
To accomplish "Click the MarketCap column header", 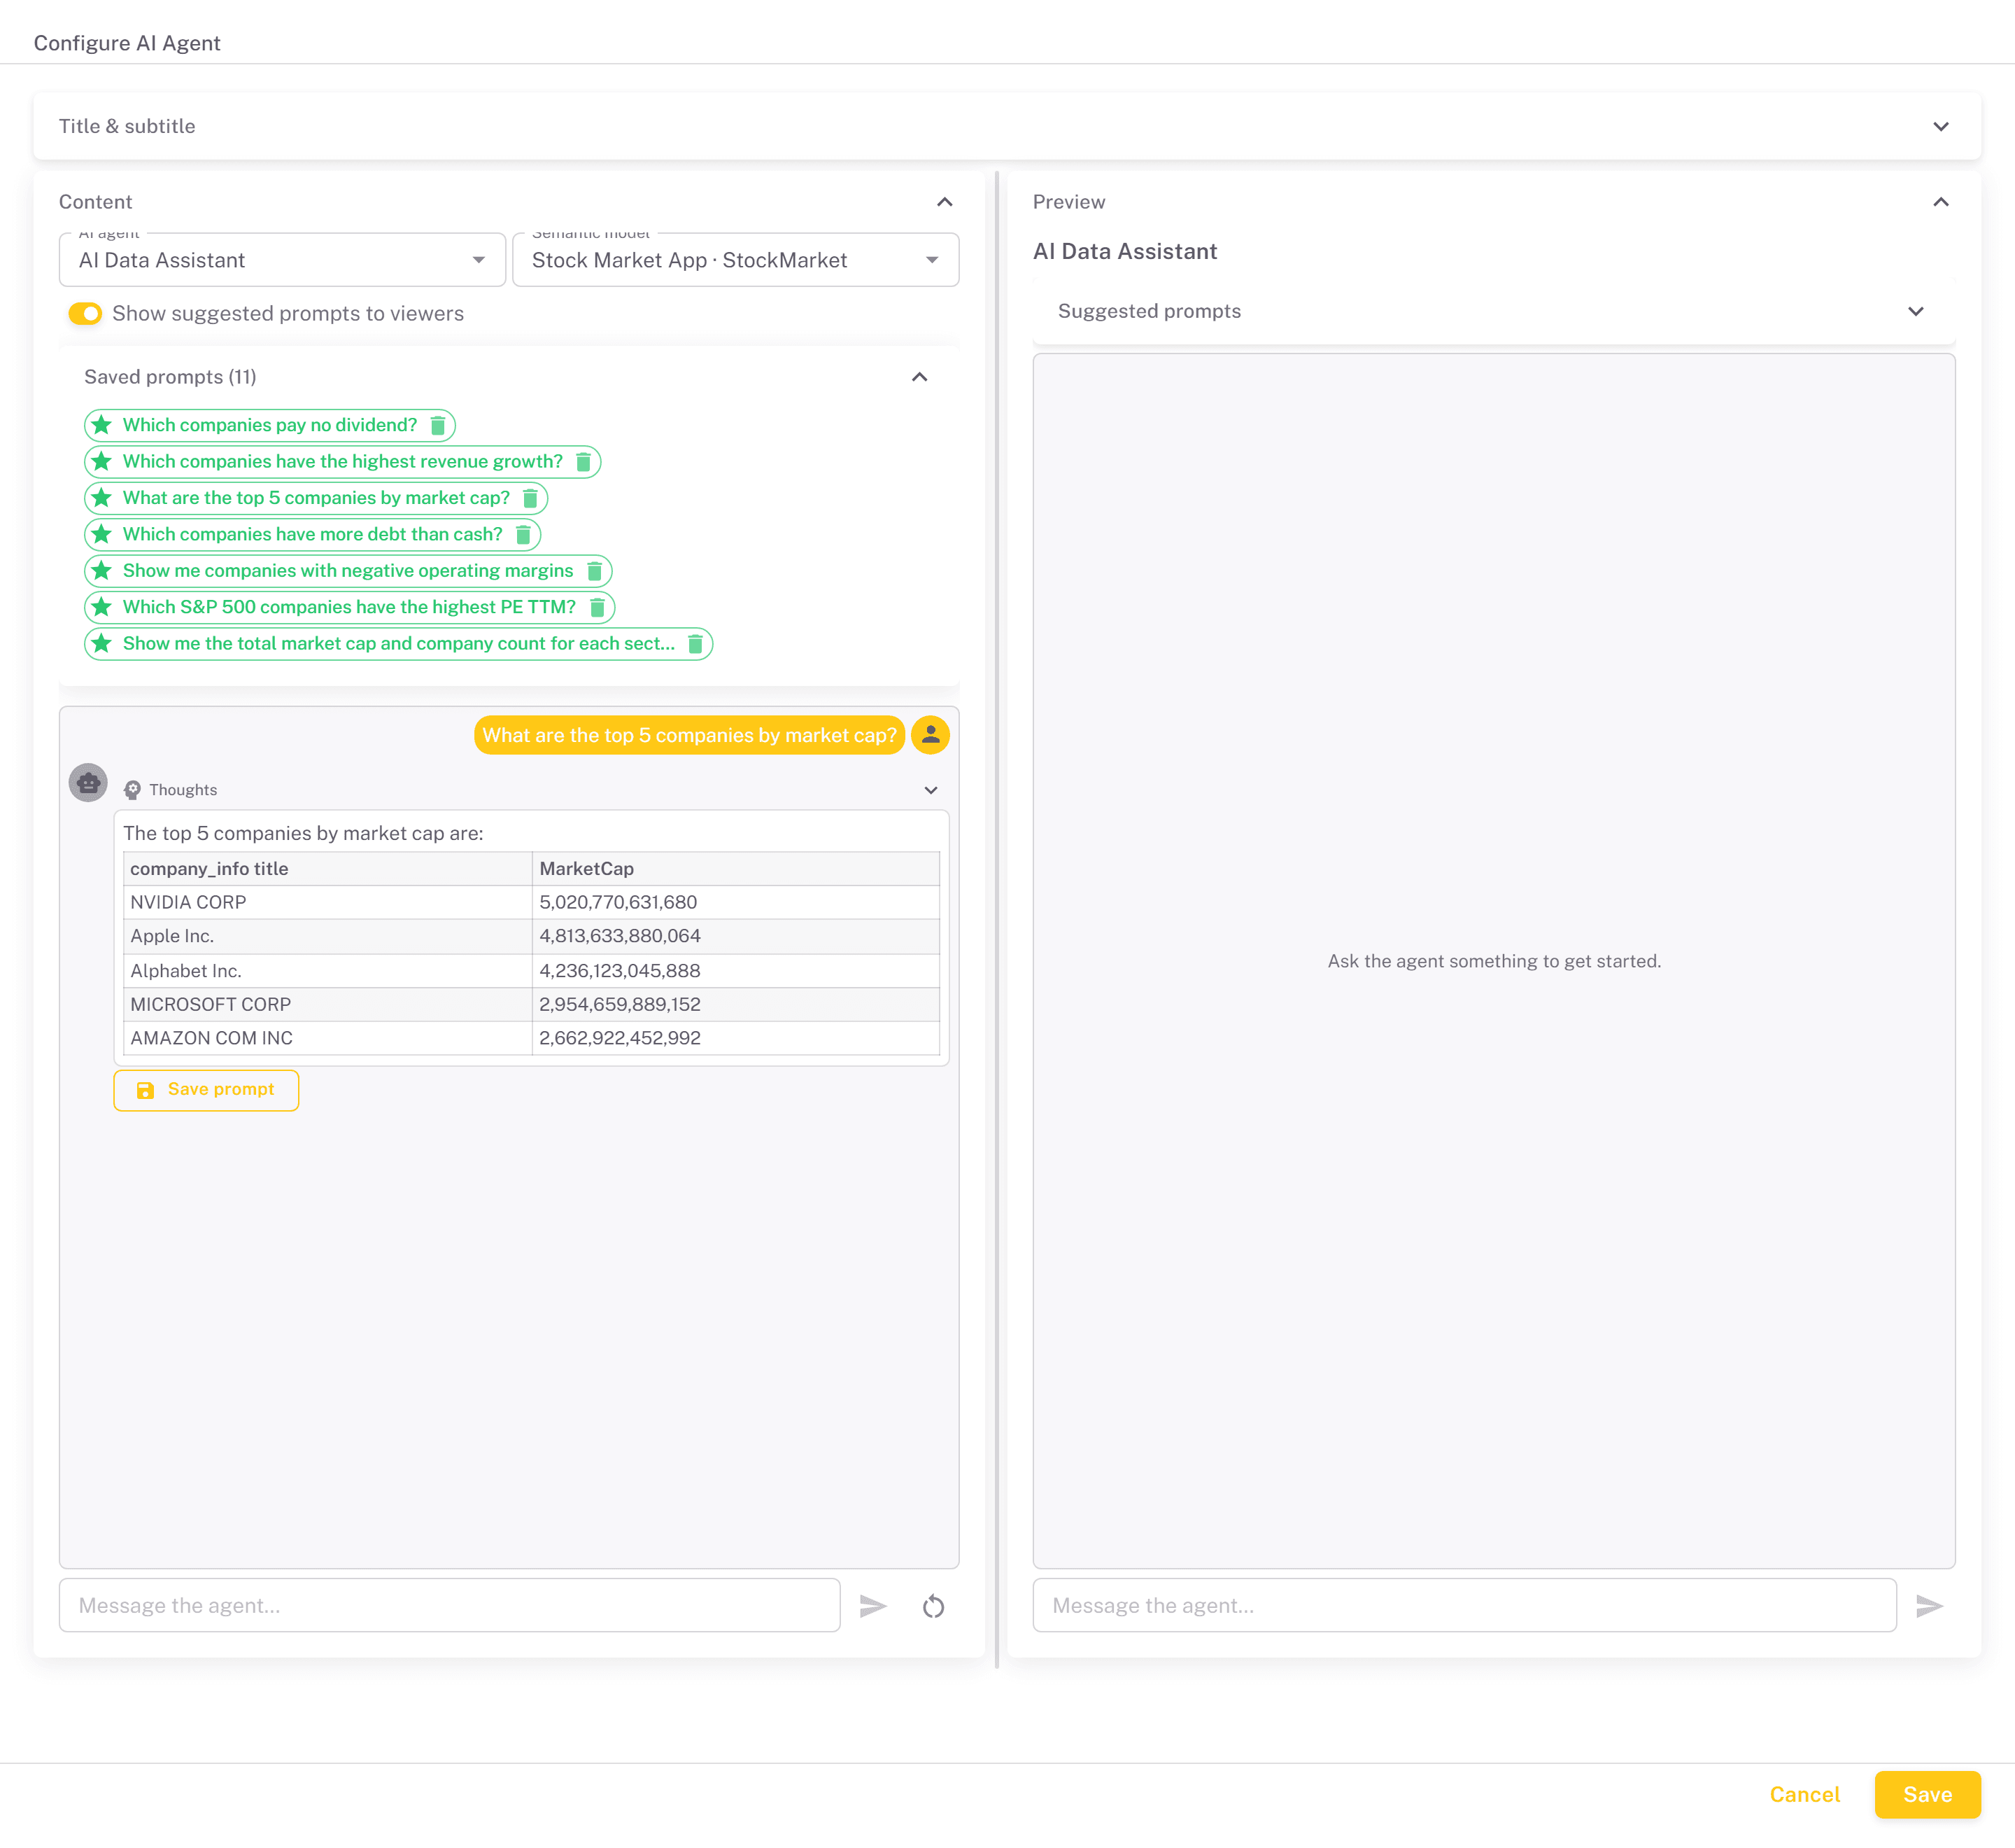I will [735, 869].
